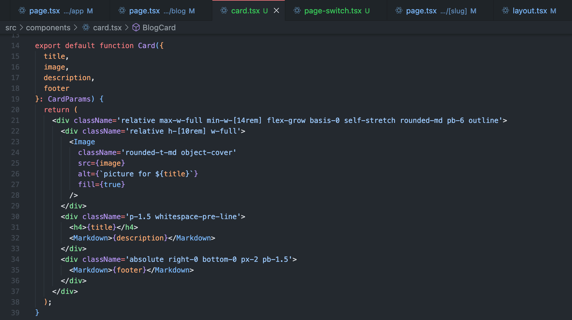The image size is (572, 320).
Task: Click 'min-w-[14rem]' in the className string
Action: tap(234, 121)
